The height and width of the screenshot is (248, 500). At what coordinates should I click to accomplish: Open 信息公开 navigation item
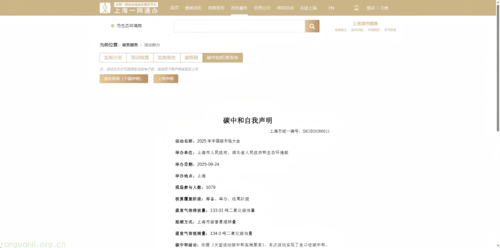click(262, 8)
